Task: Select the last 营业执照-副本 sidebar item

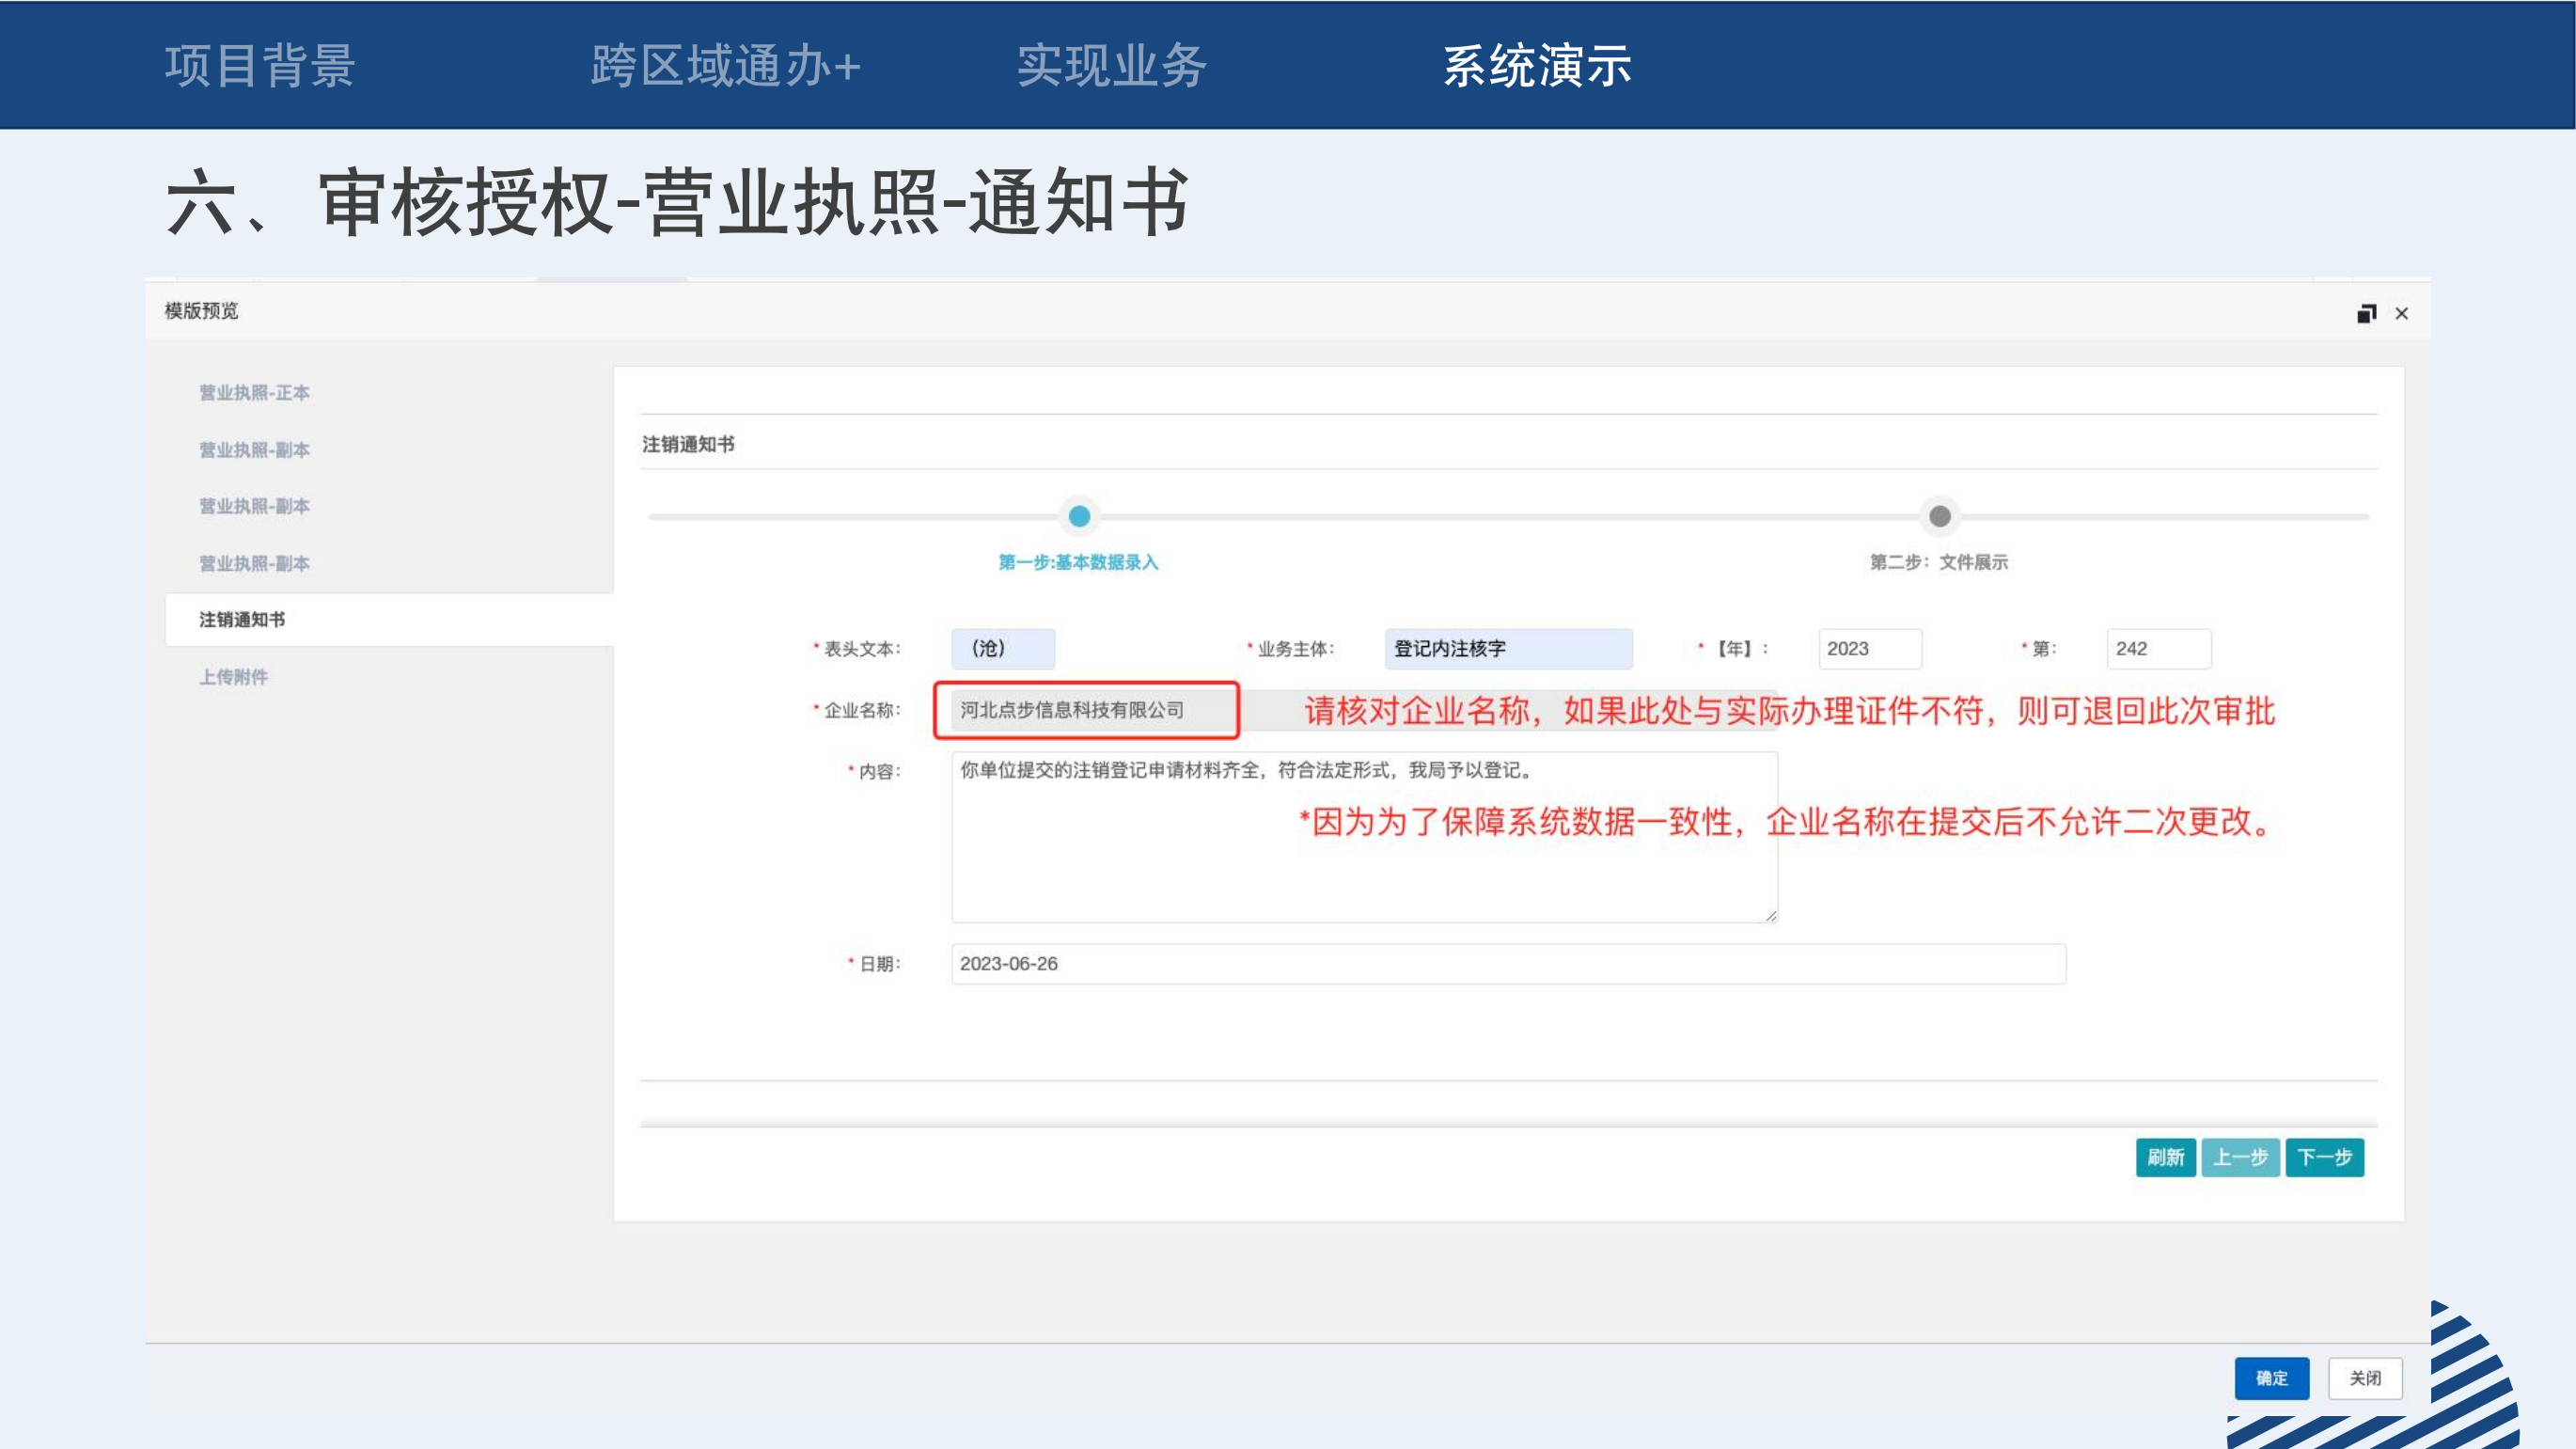Action: point(254,563)
